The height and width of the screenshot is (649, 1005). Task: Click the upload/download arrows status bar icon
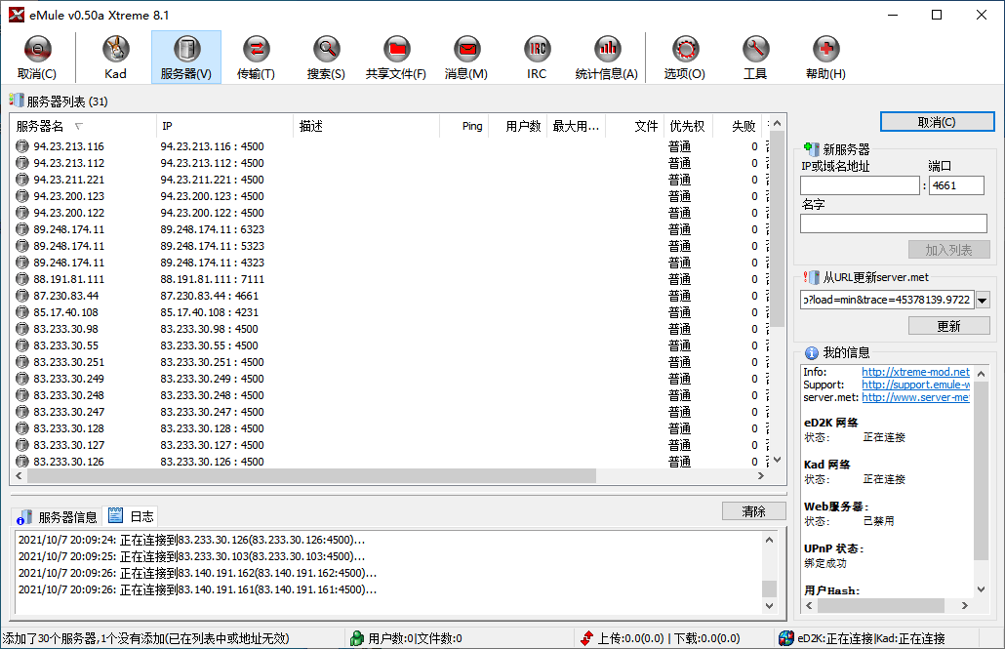pyautogui.click(x=586, y=638)
